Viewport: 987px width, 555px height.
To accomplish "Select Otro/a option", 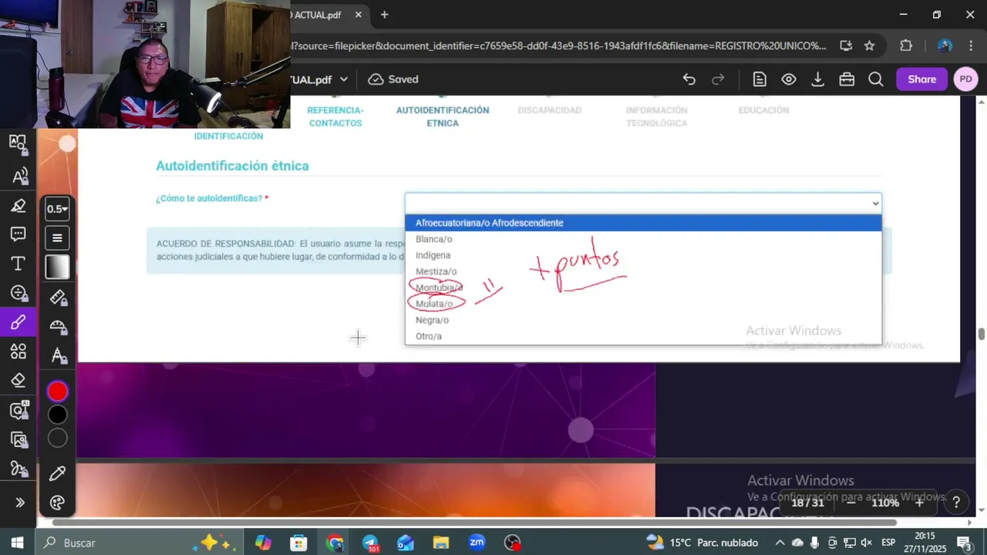I will coord(643,336).
